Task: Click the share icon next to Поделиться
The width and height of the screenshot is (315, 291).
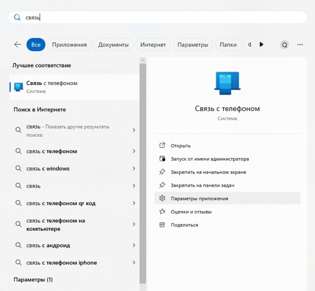Action: pos(162,225)
